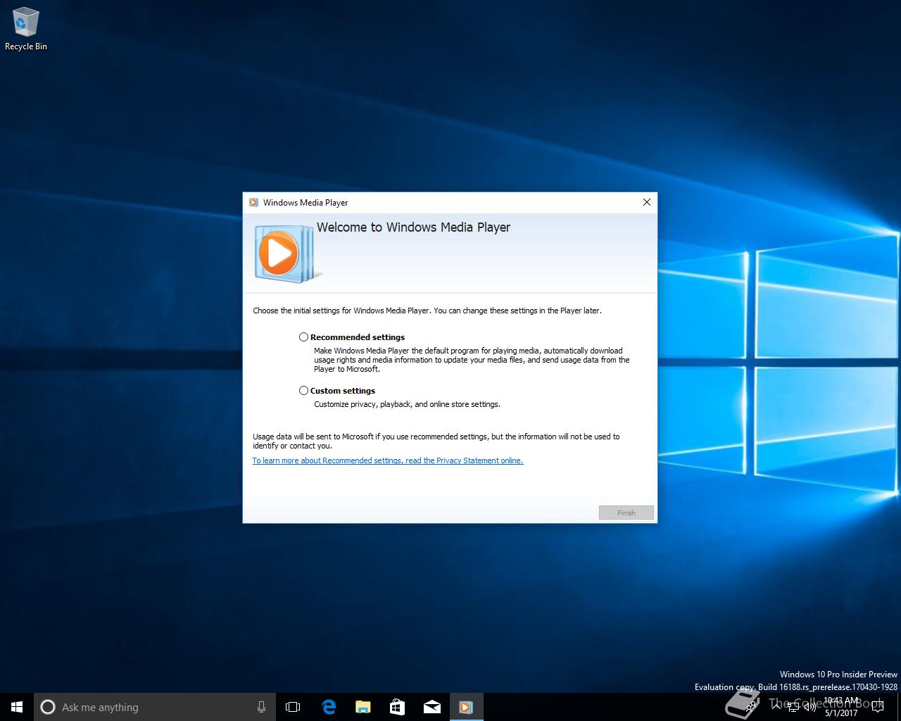The height and width of the screenshot is (721, 901).
Task: Open the Privacy Statement online link
Action: pos(387,460)
